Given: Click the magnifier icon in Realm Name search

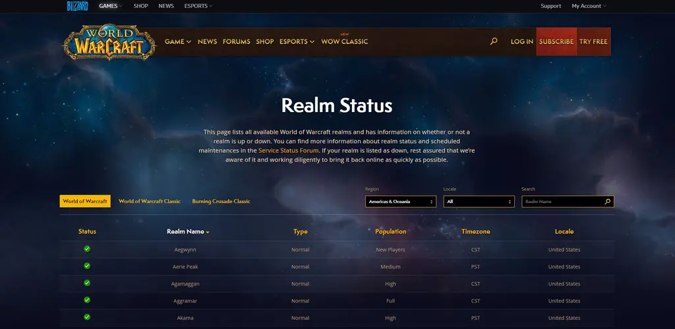Looking at the screenshot, I should pos(607,202).
